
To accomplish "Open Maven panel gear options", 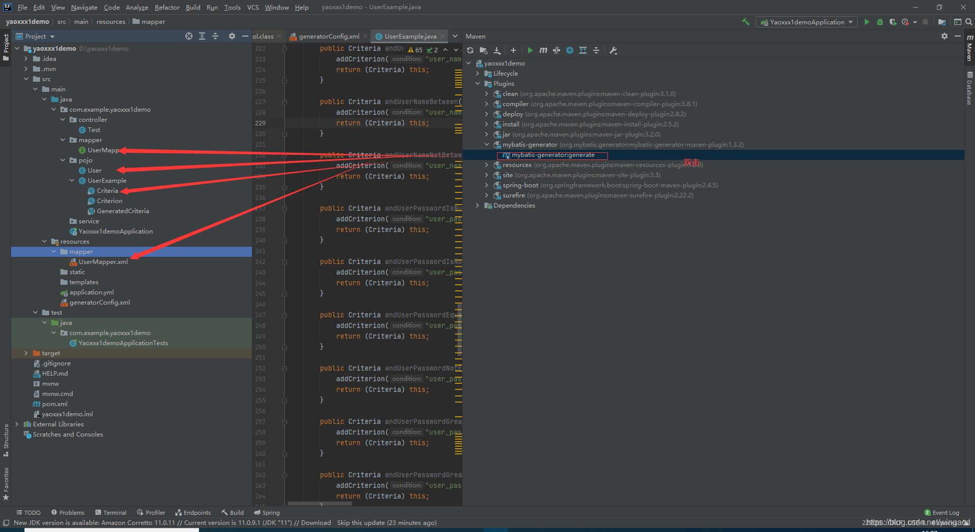I will point(945,36).
